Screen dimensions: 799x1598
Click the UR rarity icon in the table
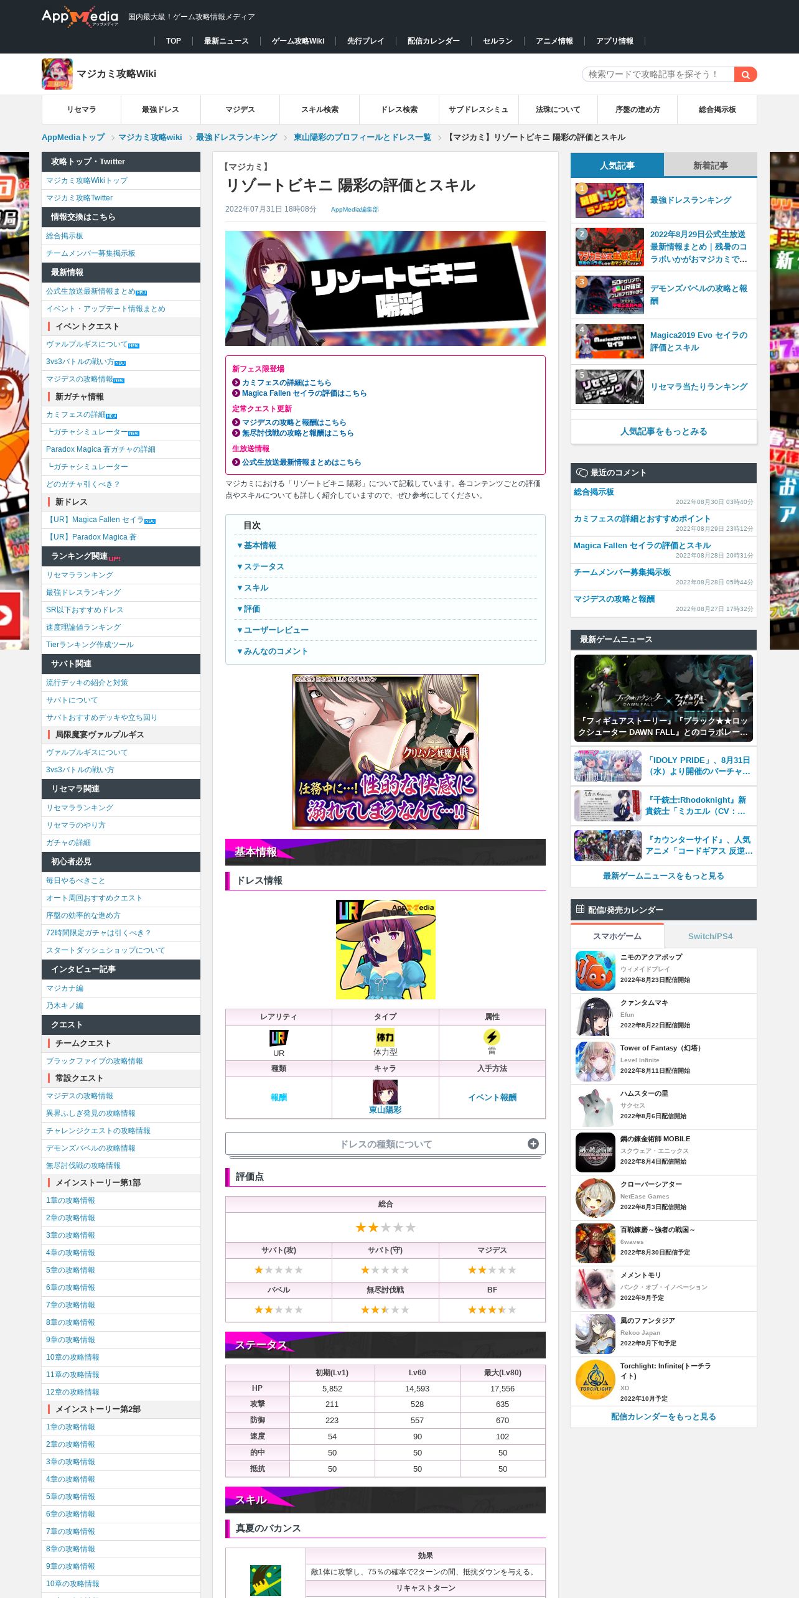pyautogui.click(x=279, y=1037)
